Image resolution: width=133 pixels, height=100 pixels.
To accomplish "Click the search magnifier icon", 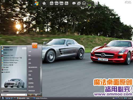I will pos(26,95).
